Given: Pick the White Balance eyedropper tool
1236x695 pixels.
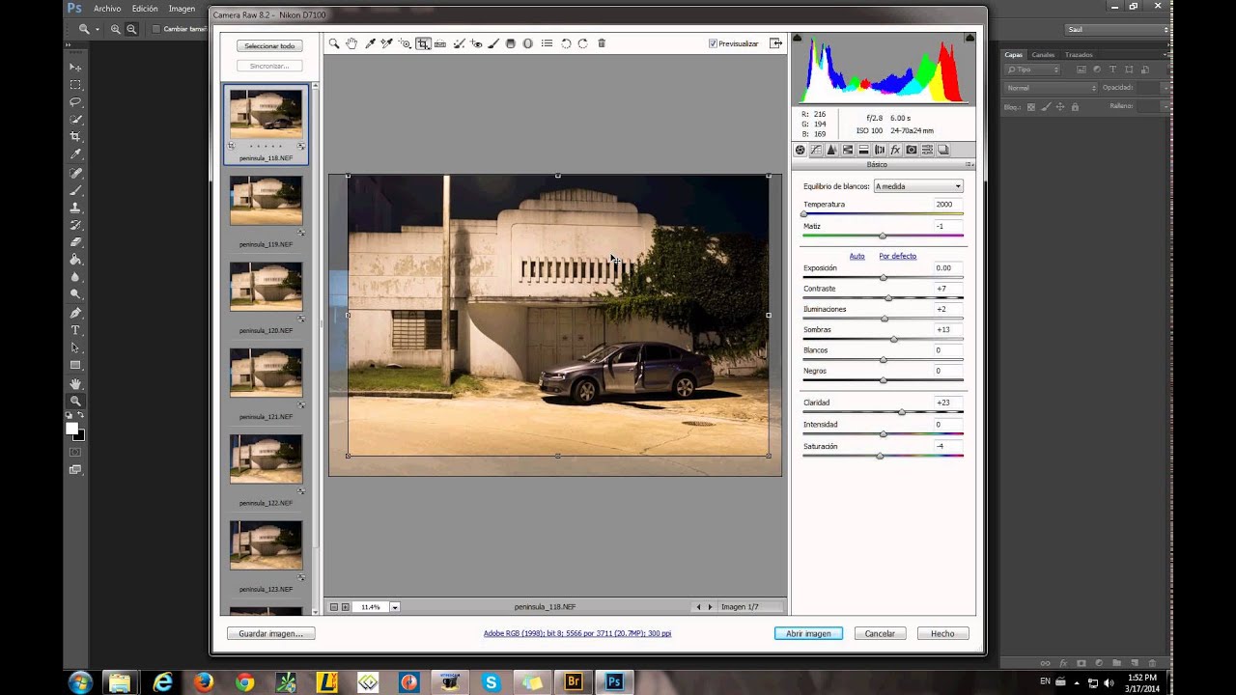Looking at the screenshot, I should coord(370,43).
